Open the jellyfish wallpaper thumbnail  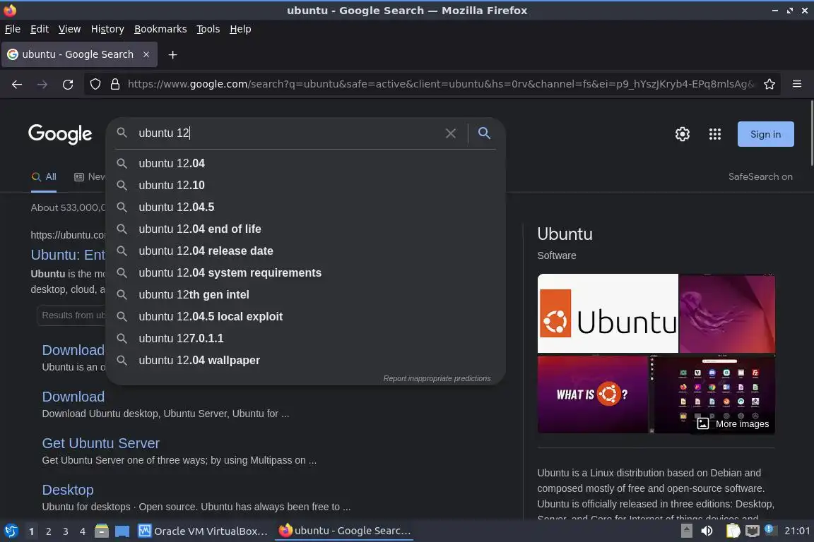pyautogui.click(x=727, y=313)
